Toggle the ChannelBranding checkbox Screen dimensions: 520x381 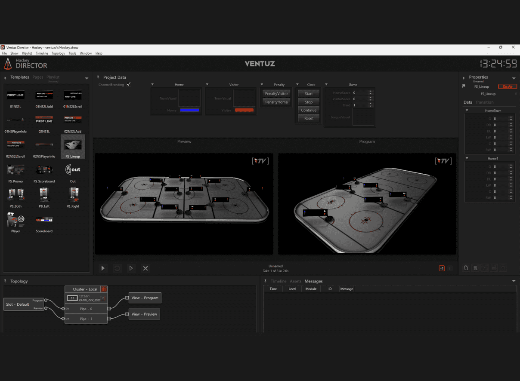(129, 84)
